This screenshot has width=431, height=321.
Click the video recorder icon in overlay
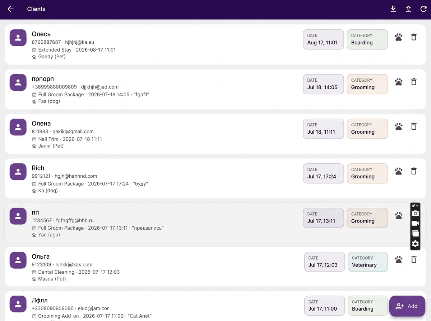pyautogui.click(x=415, y=223)
